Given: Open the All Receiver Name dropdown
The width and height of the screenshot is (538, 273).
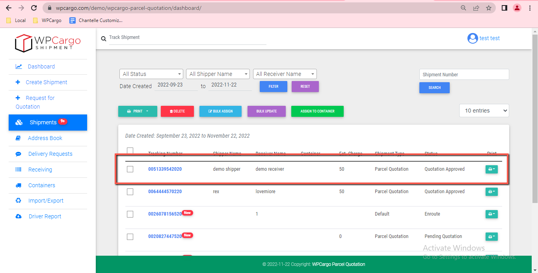Looking at the screenshot, I should pyautogui.click(x=285, y=74).
